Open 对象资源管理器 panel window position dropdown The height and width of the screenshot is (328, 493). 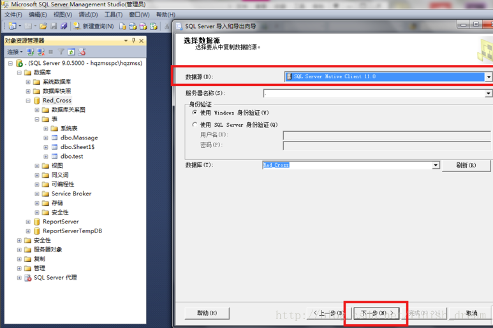tap(126, 41)
